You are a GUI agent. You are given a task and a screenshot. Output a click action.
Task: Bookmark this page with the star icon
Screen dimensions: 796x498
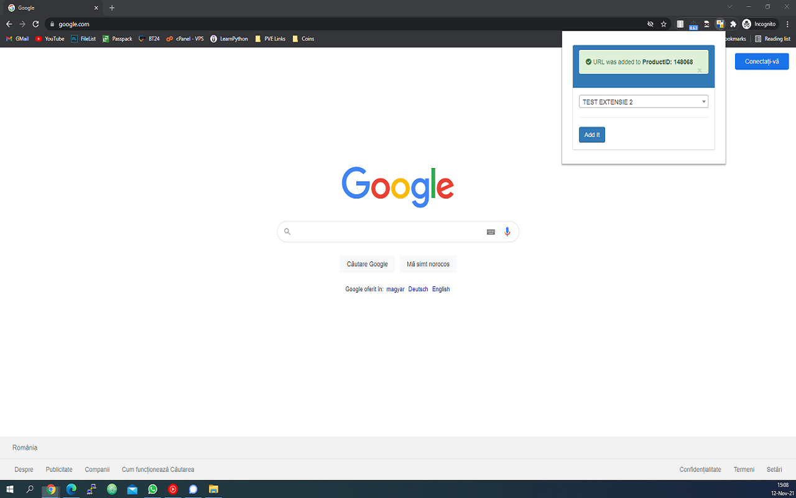click(x=664, y=24)
